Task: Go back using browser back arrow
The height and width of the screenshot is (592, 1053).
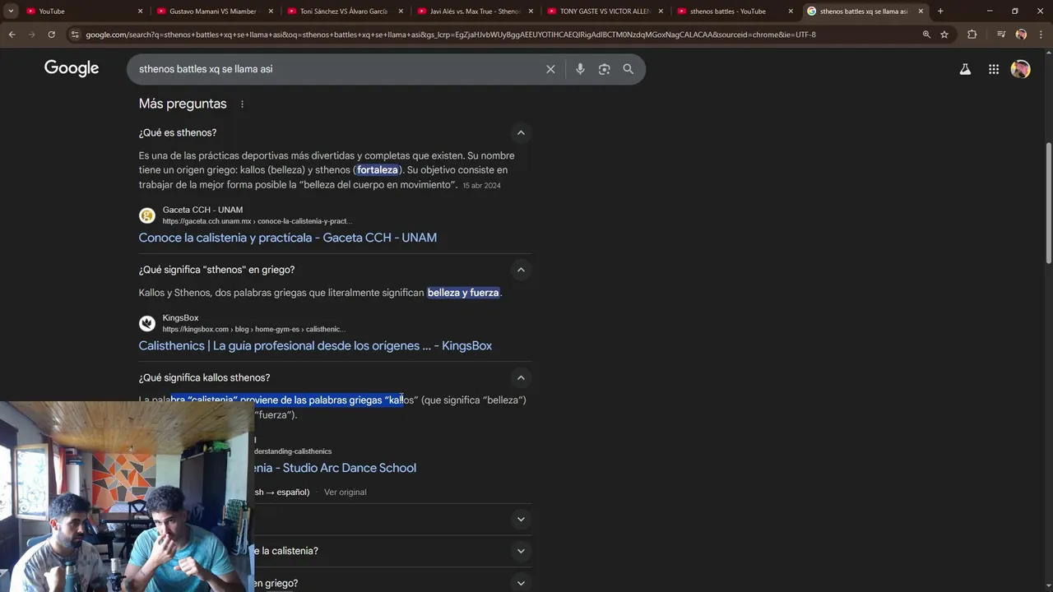Action: [12, 35]
